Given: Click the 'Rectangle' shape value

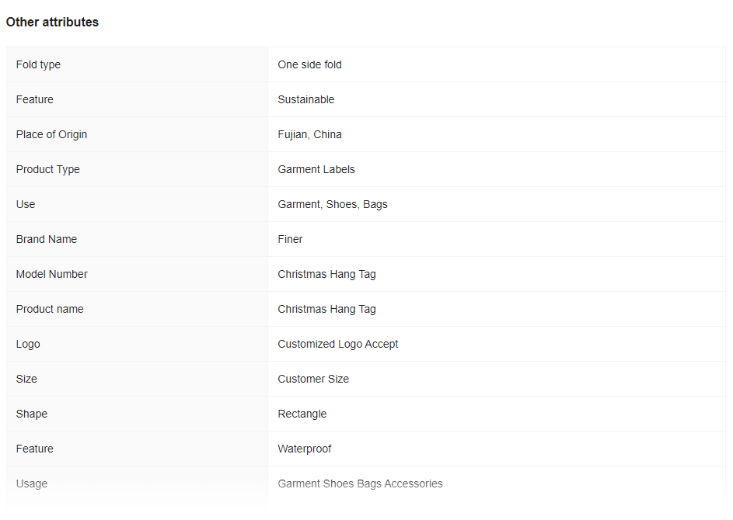Looking at the screenshot, I should pyautogui.click(x=302, y=414).
